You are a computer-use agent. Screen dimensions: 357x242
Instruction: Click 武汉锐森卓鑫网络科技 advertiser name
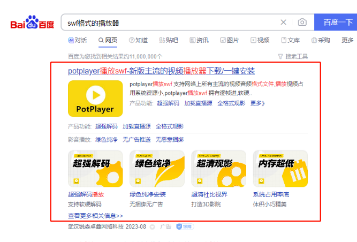96,227
